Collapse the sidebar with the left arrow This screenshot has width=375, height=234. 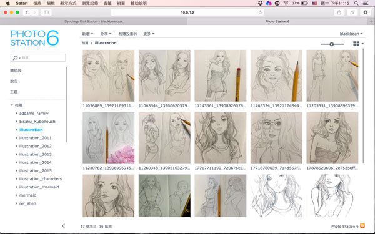tap(63, 226)
